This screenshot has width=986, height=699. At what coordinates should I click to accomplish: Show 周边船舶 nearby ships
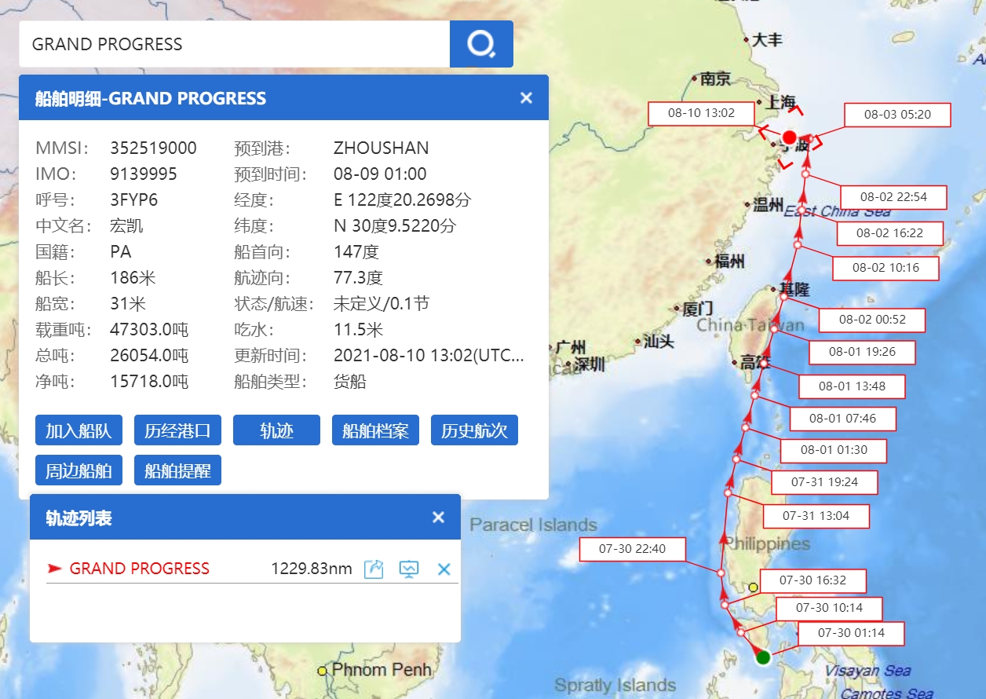tap(79, 470)
